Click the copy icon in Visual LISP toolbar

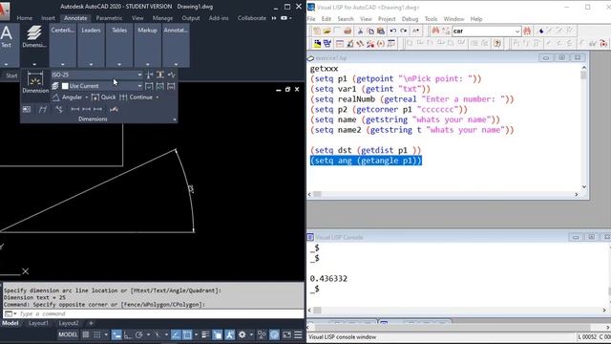pos(370,31)
